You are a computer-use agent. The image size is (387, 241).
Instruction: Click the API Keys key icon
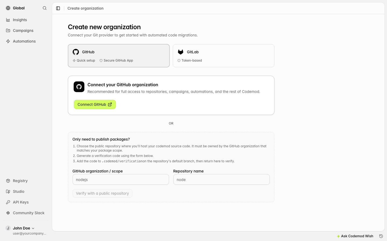click(x=8, y=202)
